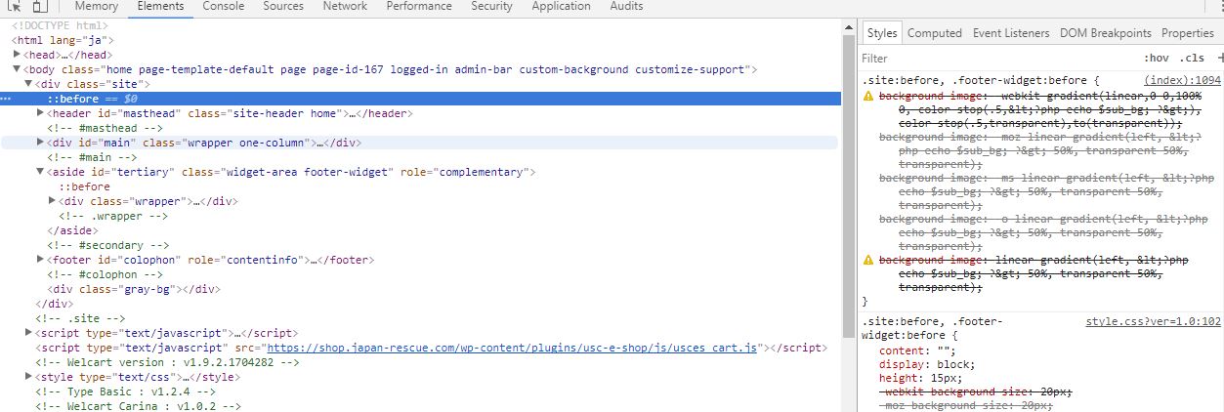Image resolution: width=1224 pixels, height=412 pixels.
Task: Expand the first script text/javascript node
Action: (x=28, y=333)
